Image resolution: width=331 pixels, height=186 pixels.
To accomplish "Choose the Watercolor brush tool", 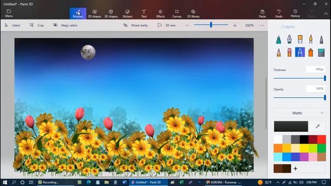I will (x=311, y=39).
